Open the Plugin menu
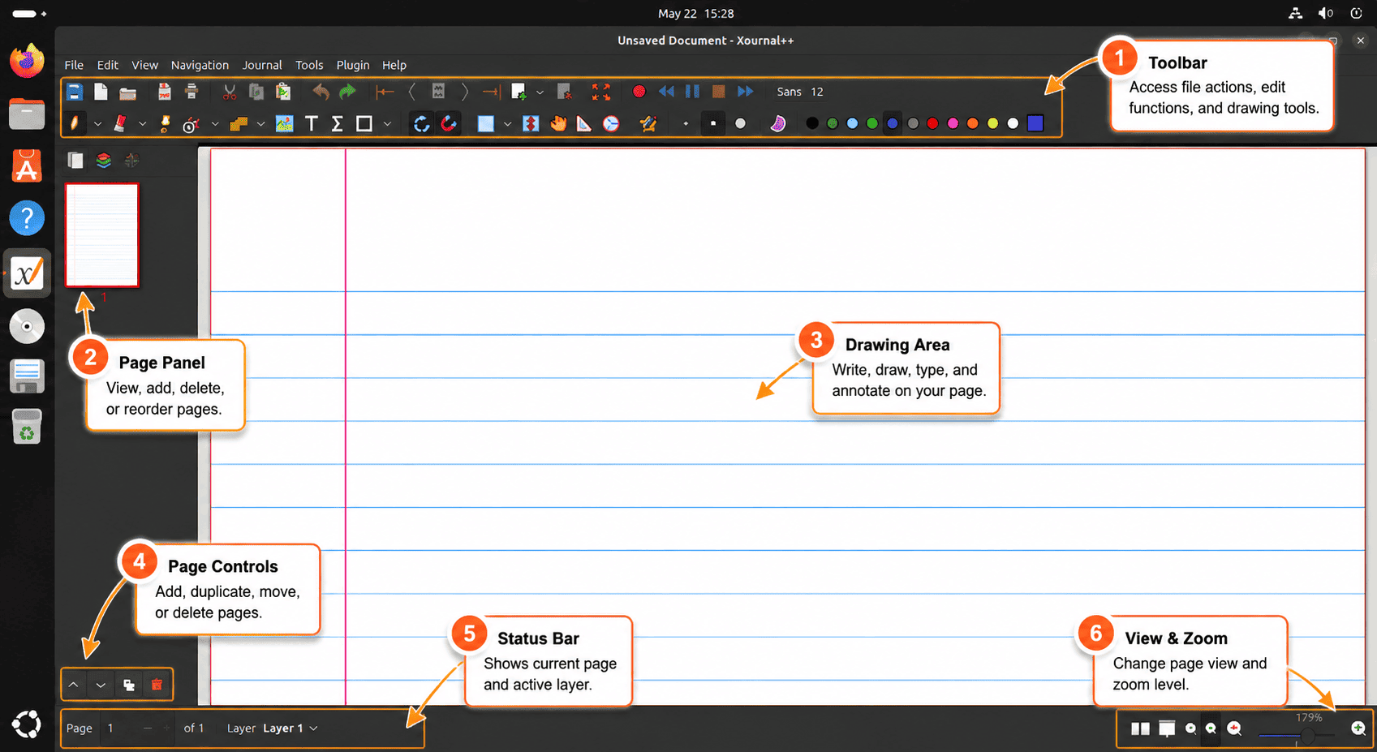1377x752 pixels. (353, 65)
